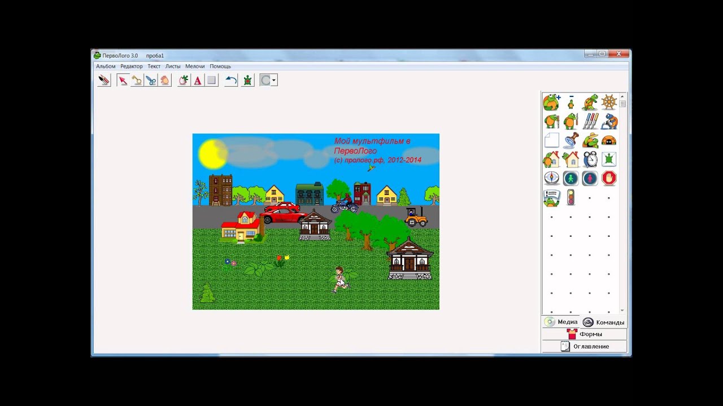Select the turtle hiding in shell command
This screenshot has width=723, height=406.
(x=609, y=140)
